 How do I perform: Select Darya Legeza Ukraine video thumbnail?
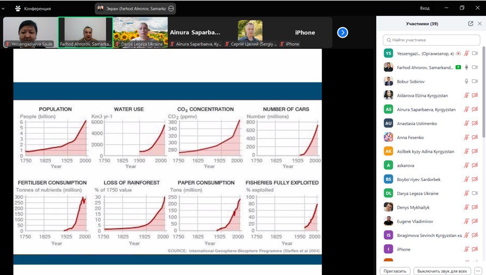coord(140,32)
